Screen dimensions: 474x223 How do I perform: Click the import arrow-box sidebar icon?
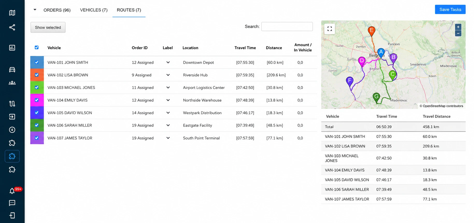pos(12,117)
